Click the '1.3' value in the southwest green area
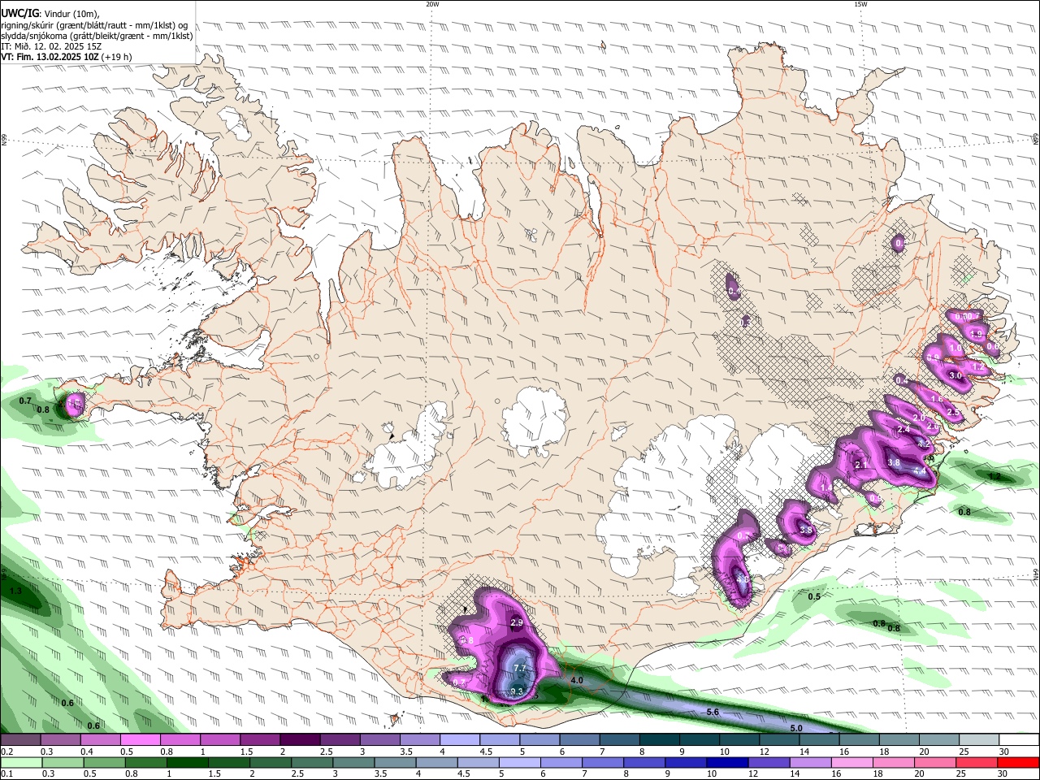The height and width of the screenshot is (780, 1040). [16, 591]
